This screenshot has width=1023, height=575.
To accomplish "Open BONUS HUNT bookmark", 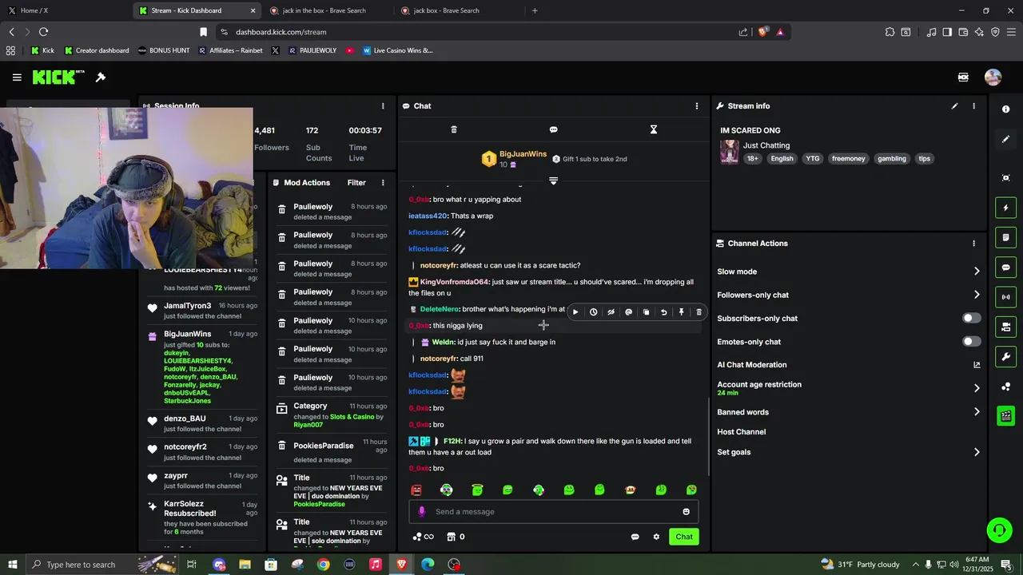I will pyautogui.click(x=164, y=50).
